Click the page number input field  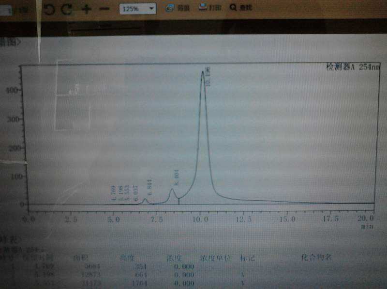[x=6, y=10]
